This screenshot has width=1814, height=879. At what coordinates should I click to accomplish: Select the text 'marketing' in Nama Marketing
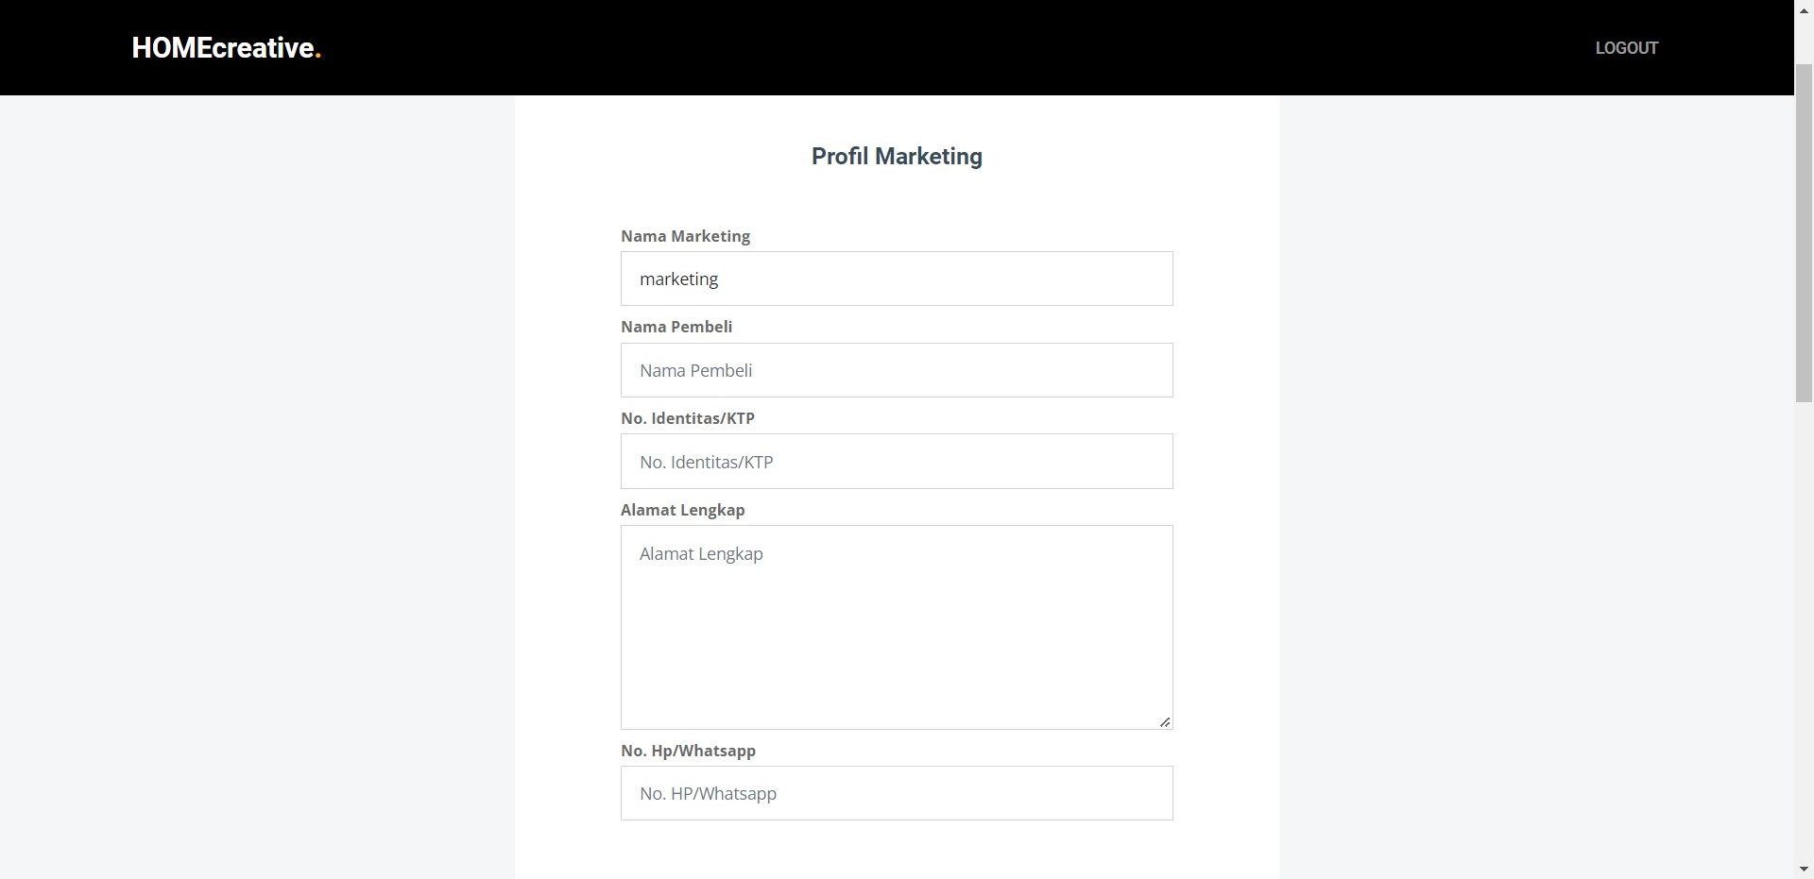(678, 279)
